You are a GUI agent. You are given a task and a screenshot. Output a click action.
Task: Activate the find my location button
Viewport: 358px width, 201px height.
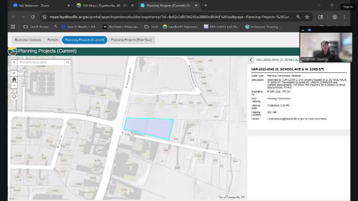click(x=14, y=96)
